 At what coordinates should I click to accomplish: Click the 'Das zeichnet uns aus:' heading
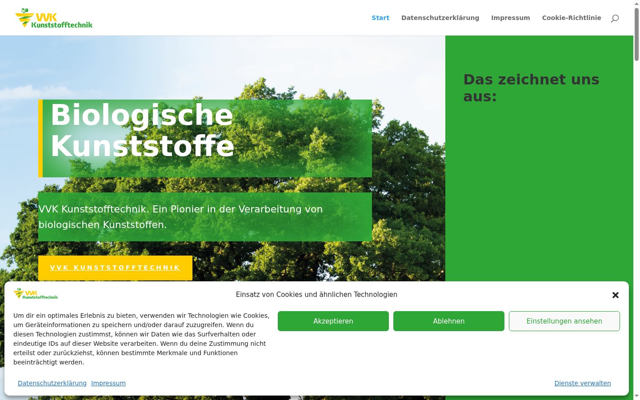531,88
